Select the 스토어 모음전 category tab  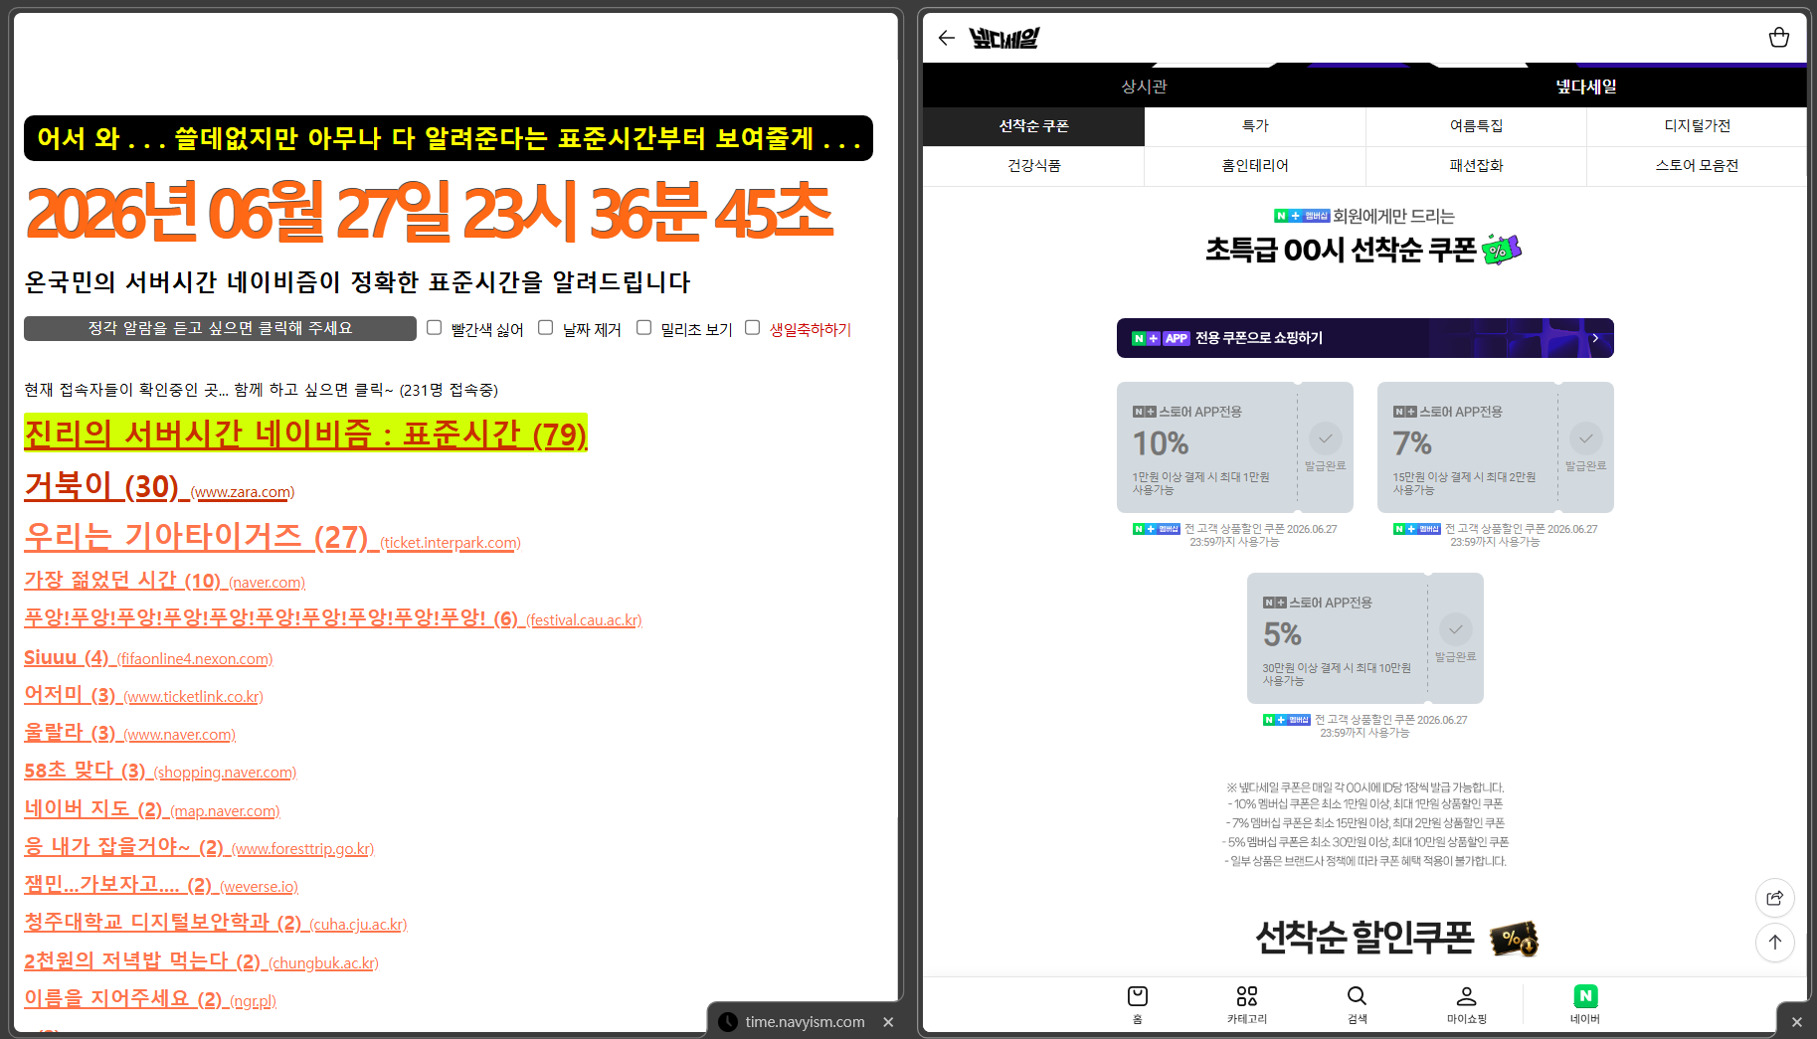coord(1697,166)
